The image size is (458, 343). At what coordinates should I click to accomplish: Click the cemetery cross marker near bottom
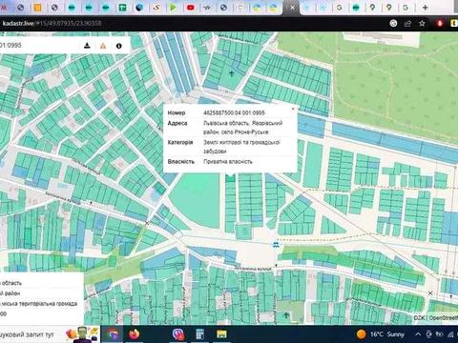286,315
